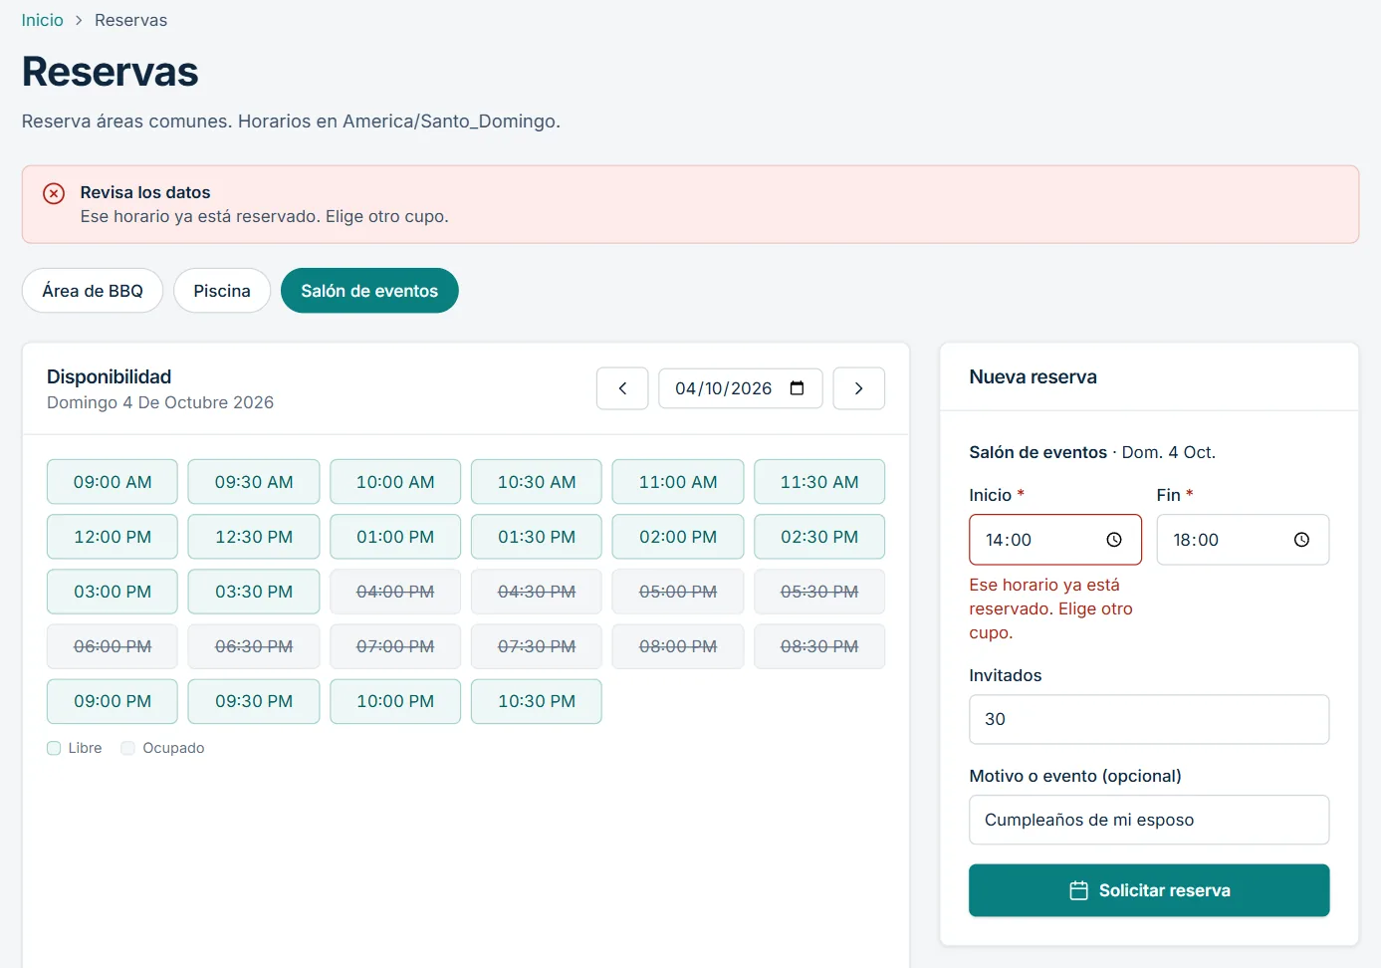Select the 10:00 PM slot
Image resolution: width=1381 pixels, height=968 pixels.
[395, 701]
